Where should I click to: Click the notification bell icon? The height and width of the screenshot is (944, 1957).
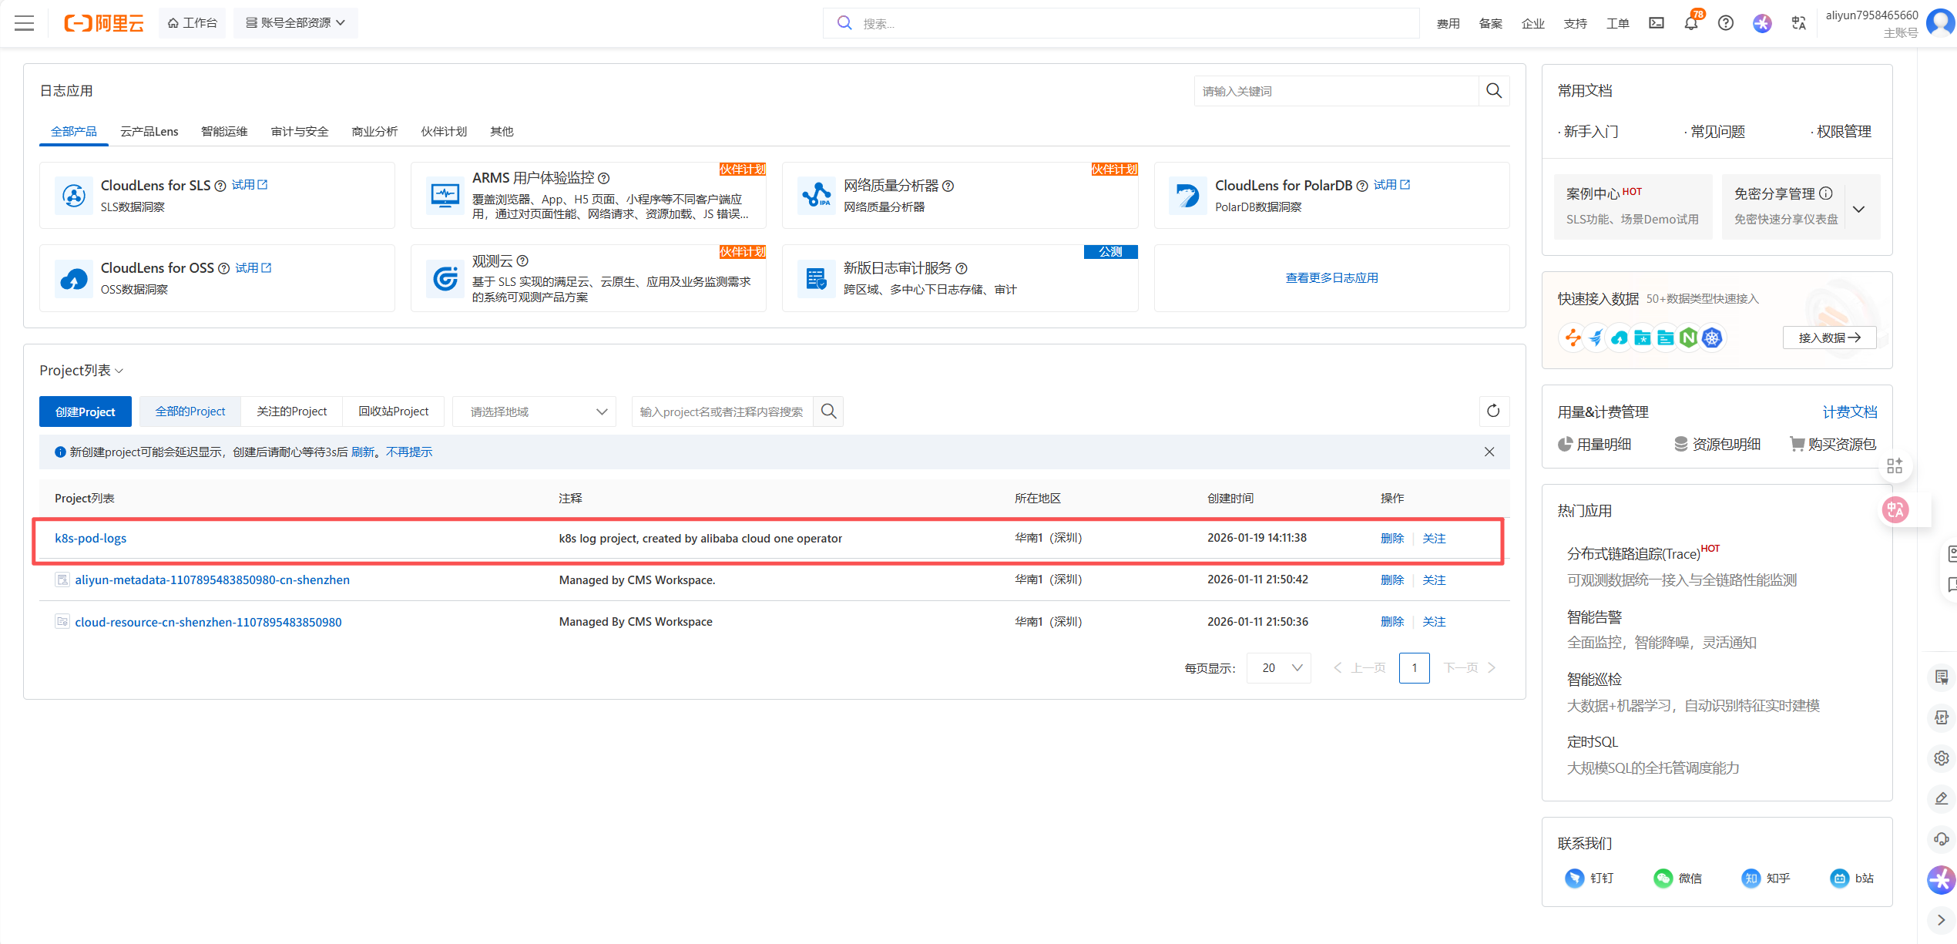pyautogui.click(x=1690, y=23)
